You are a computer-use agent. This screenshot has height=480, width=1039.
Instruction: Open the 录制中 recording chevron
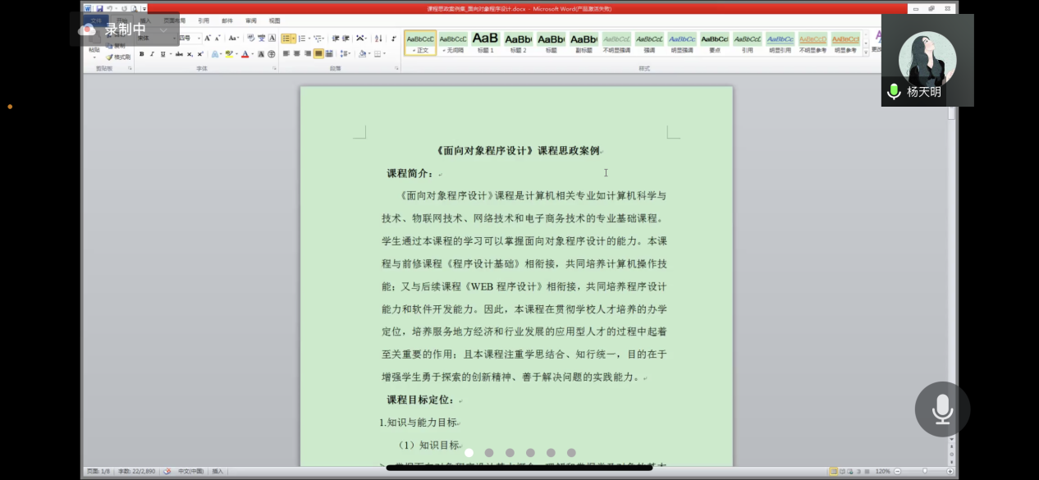[x=162, y=30]
